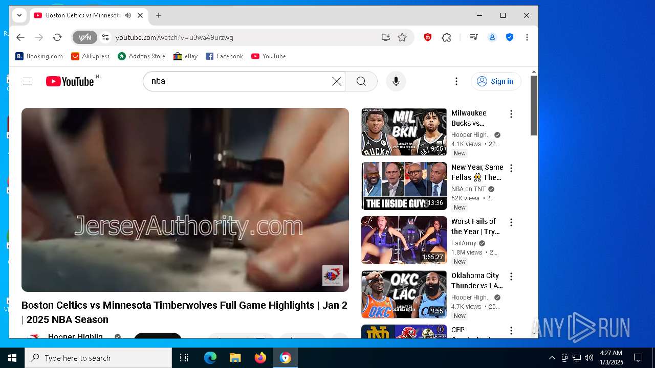This screenshot has width=655, height=368.
Task: Launch Microsoft Edge from the taskbar
Action: tap(210, 358)
